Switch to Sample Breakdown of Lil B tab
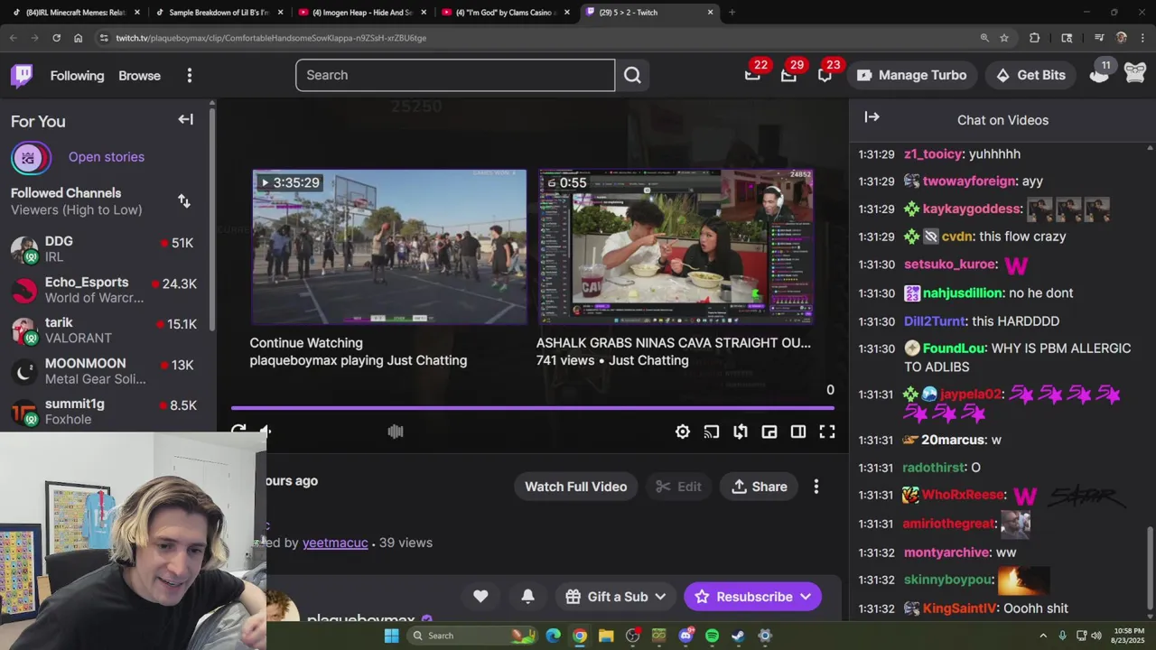 (219, 13)
